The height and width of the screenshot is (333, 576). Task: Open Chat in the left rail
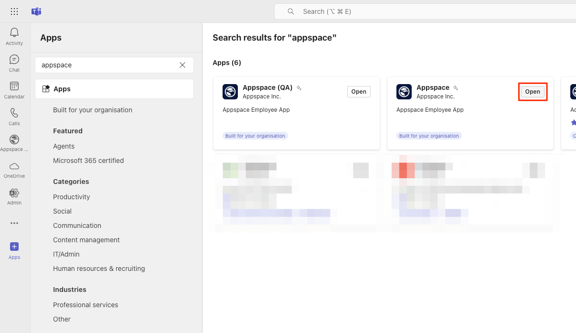tap(14, 63)
